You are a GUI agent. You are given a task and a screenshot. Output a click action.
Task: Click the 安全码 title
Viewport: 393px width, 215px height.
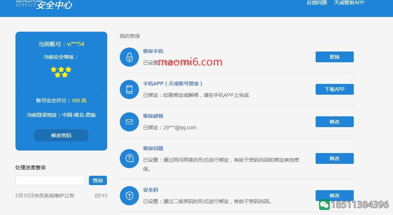150,190
